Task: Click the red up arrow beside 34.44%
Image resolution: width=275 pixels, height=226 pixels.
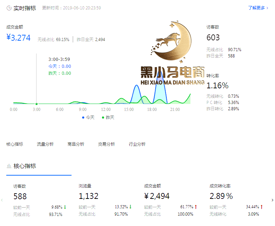Action: point(261,207)
